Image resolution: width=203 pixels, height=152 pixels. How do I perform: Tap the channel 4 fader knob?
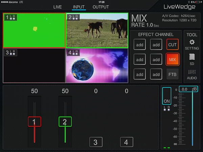point(127,142)
